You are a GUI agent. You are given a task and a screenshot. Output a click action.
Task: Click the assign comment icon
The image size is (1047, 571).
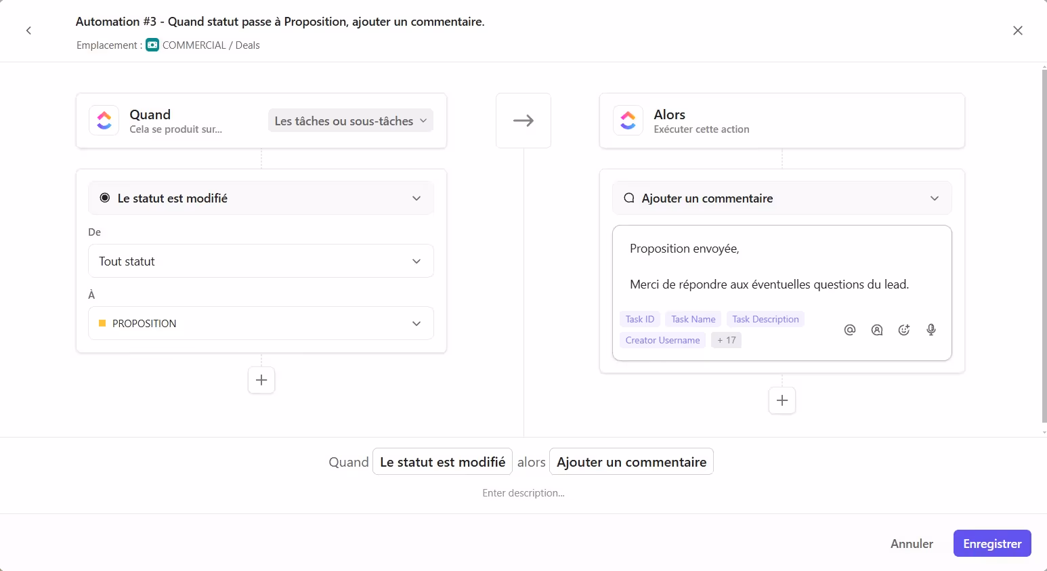[877, 330]
